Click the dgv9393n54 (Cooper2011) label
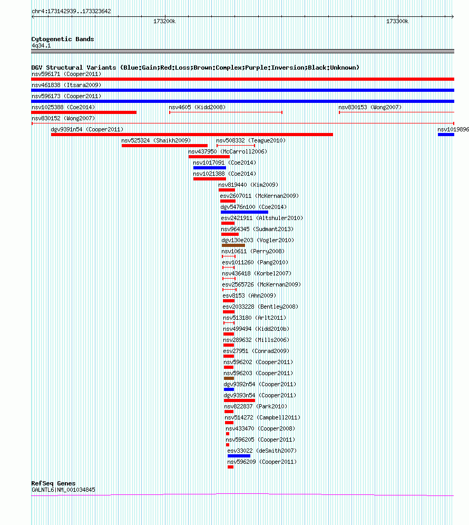469x525 pixels. coord(260,395)
